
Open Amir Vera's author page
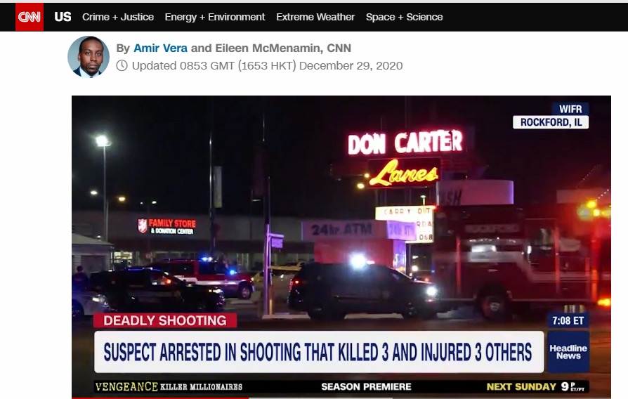pos(161,48)
